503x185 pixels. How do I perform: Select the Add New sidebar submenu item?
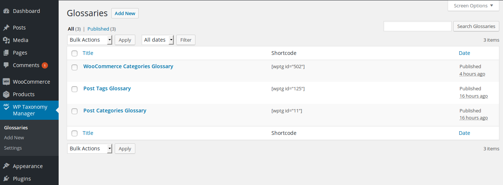(14, 137)
